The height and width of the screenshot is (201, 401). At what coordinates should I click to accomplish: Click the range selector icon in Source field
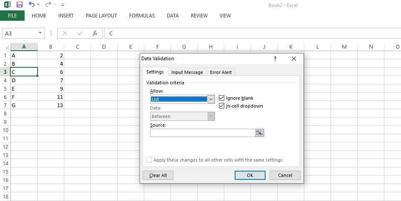click(x=260, y=133)
